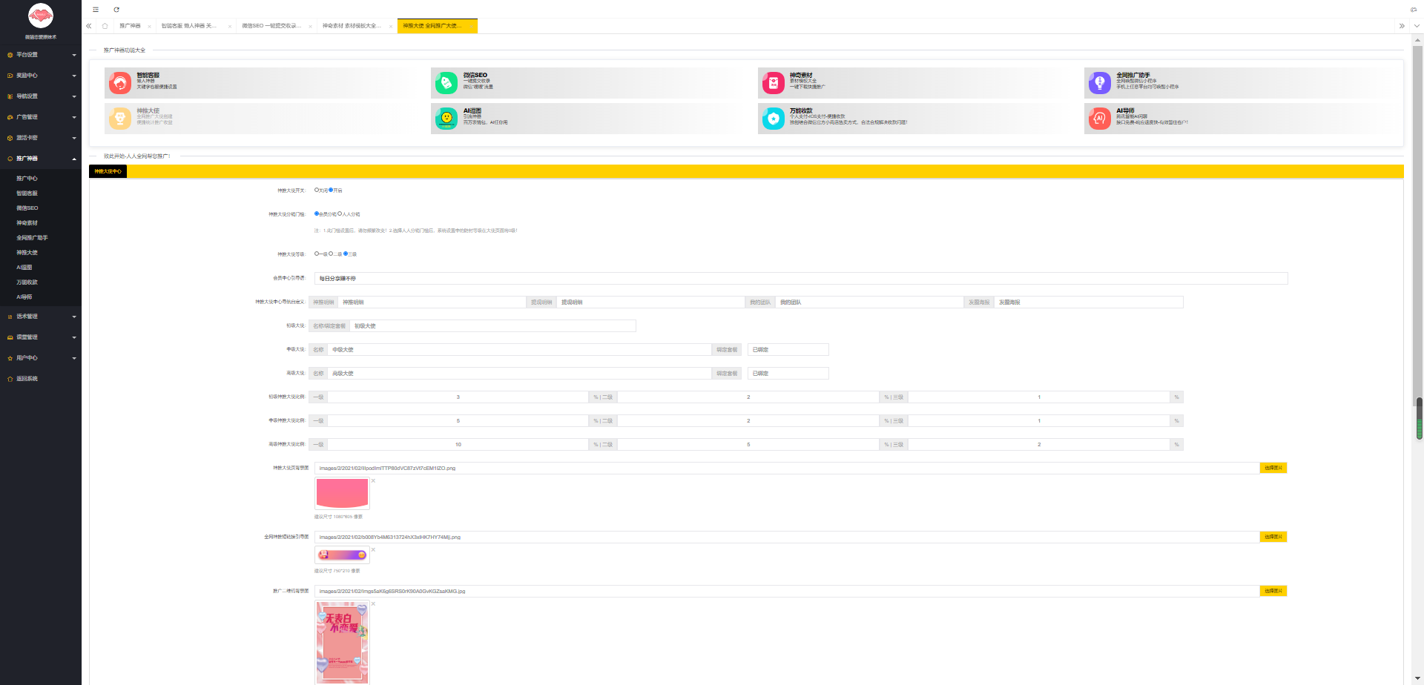Close the 微信SEO tab
The height and width of the screenshot is (685, 1424).
click(x=311, y=27)
